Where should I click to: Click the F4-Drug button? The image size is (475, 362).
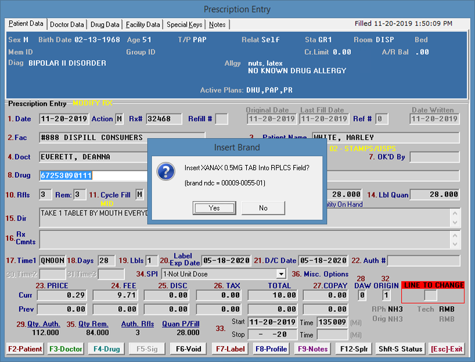(x=106, y=349)
